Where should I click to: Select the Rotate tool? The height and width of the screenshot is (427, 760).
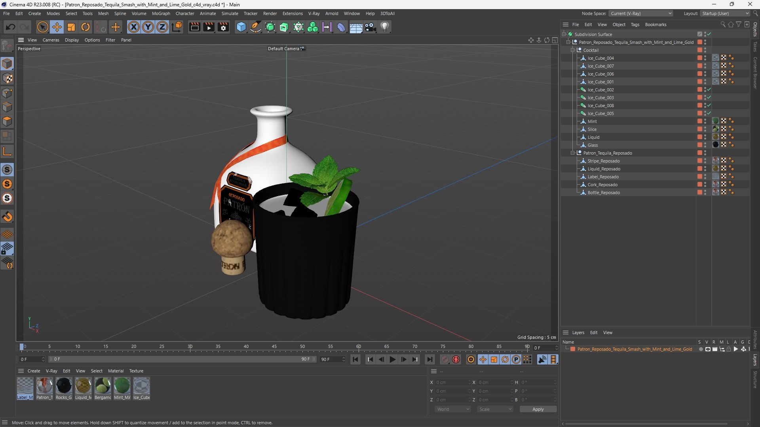tap(85, 27)
